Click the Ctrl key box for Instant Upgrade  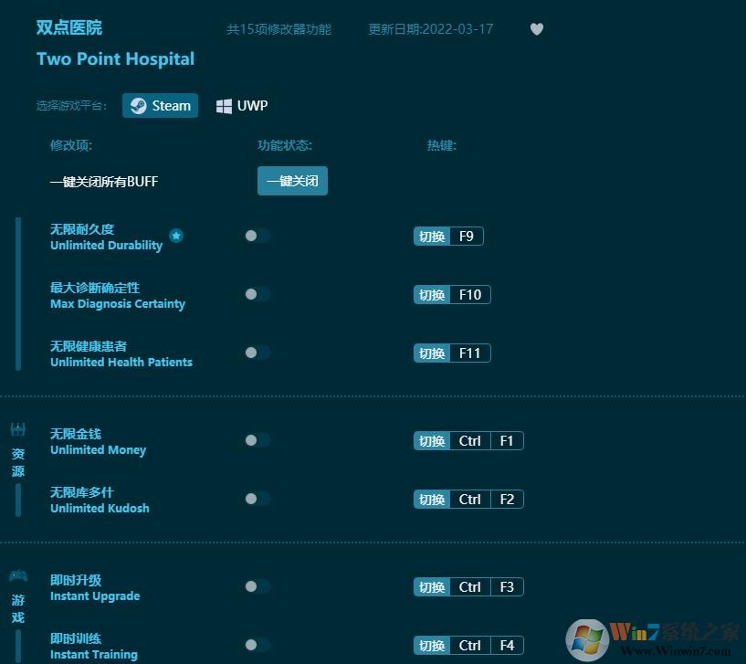coord(470,587)
